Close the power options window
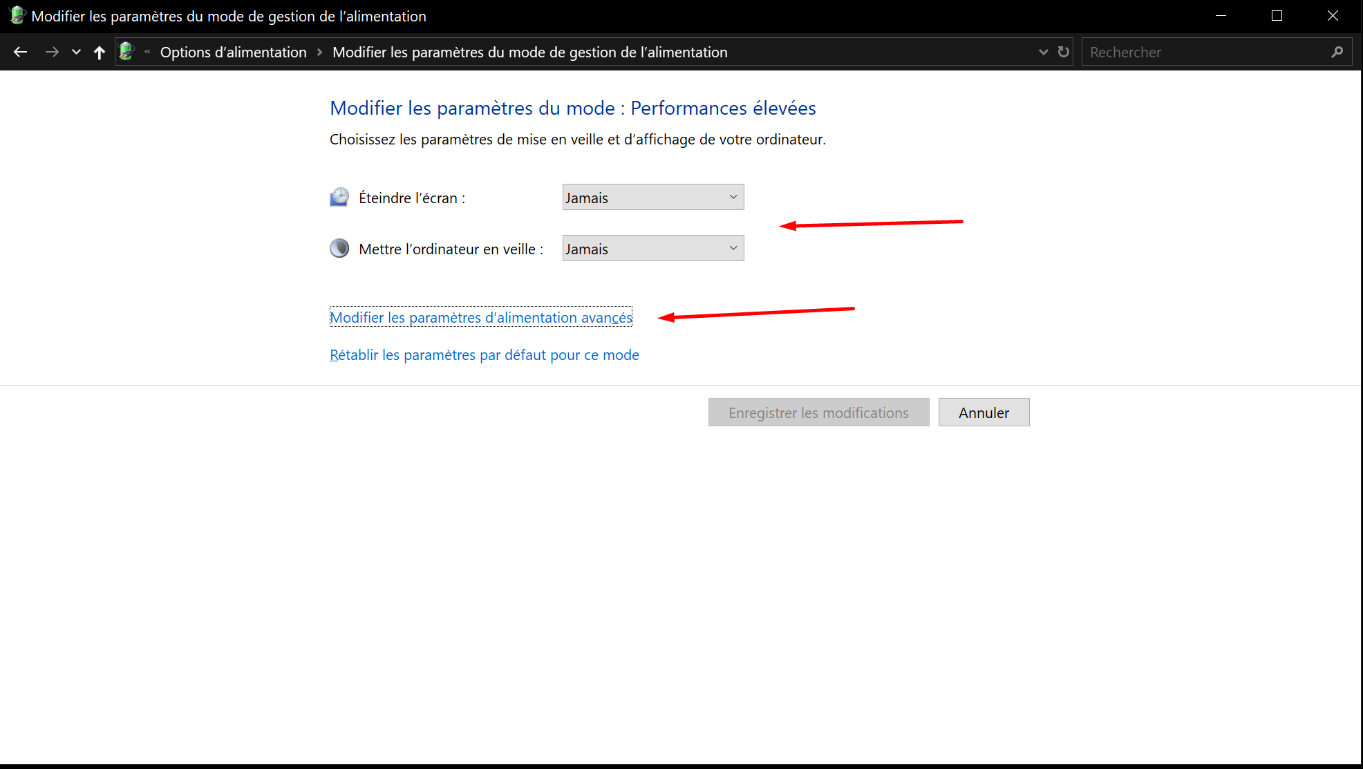 point(1333,16)
